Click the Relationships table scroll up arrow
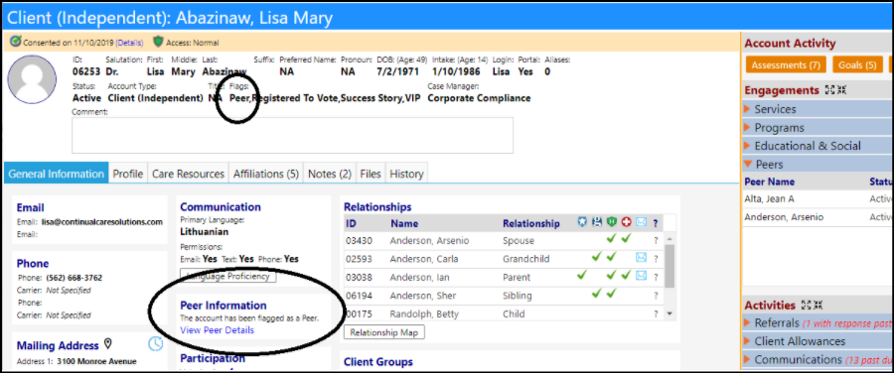 coord(670,239)
